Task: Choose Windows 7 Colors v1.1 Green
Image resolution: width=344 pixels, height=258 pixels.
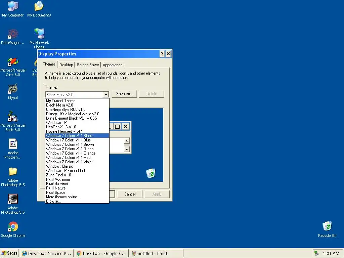Action: pyautogui.click(x=77, y=149)
